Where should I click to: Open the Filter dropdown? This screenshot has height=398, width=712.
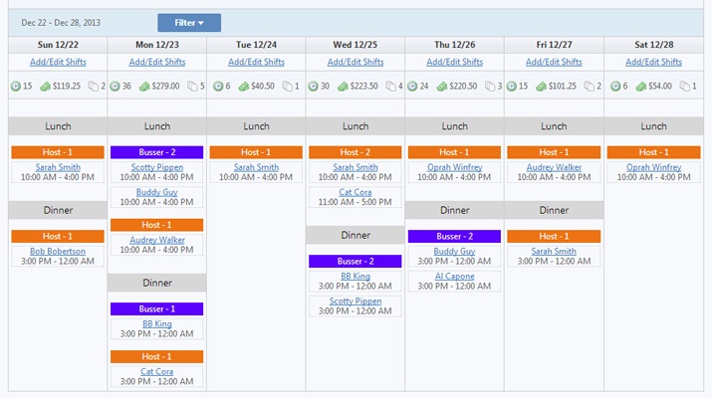click(x=189, y=22)
